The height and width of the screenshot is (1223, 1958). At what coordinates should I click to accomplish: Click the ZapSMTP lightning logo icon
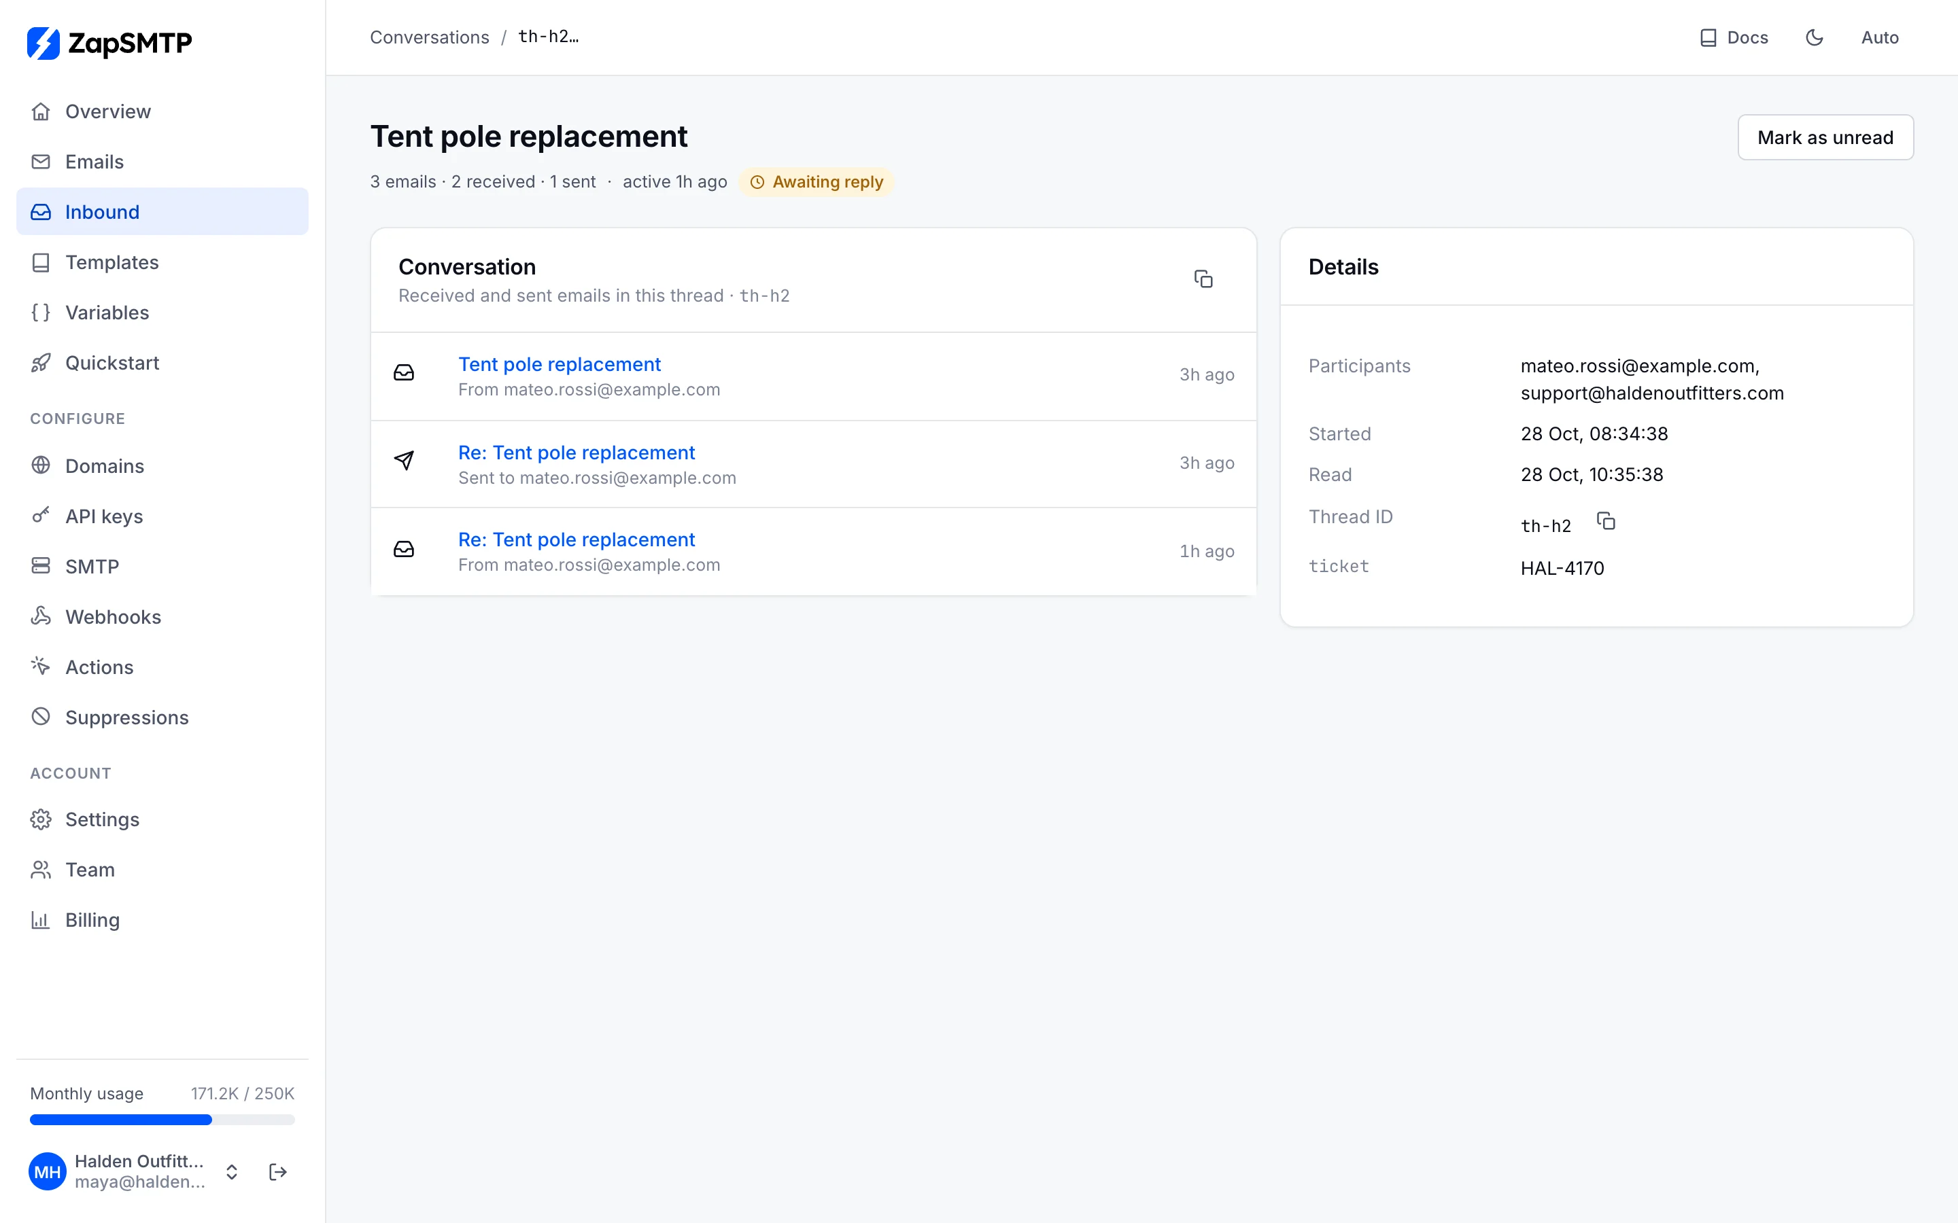[x=43, y=43]
